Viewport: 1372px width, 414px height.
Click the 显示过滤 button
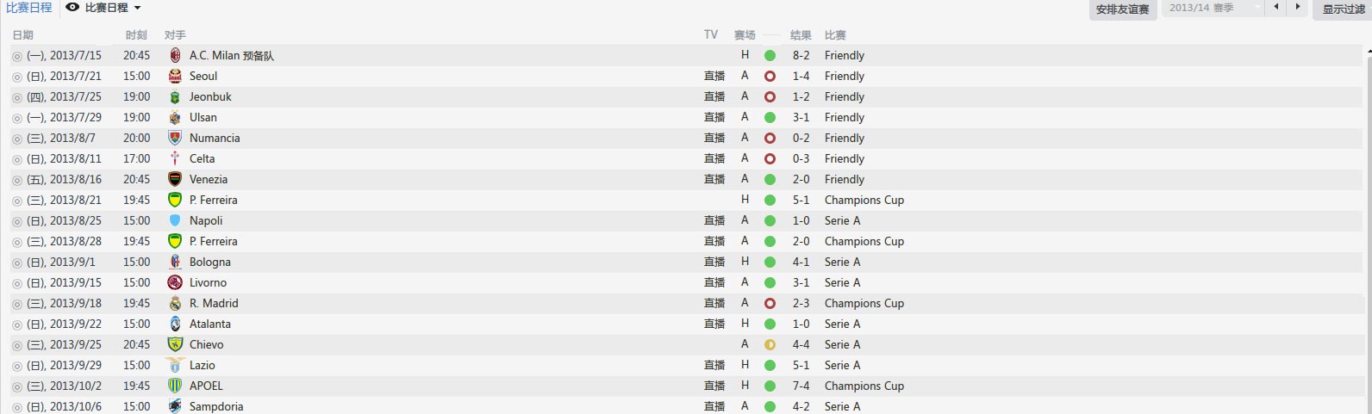pos(1344,9)
